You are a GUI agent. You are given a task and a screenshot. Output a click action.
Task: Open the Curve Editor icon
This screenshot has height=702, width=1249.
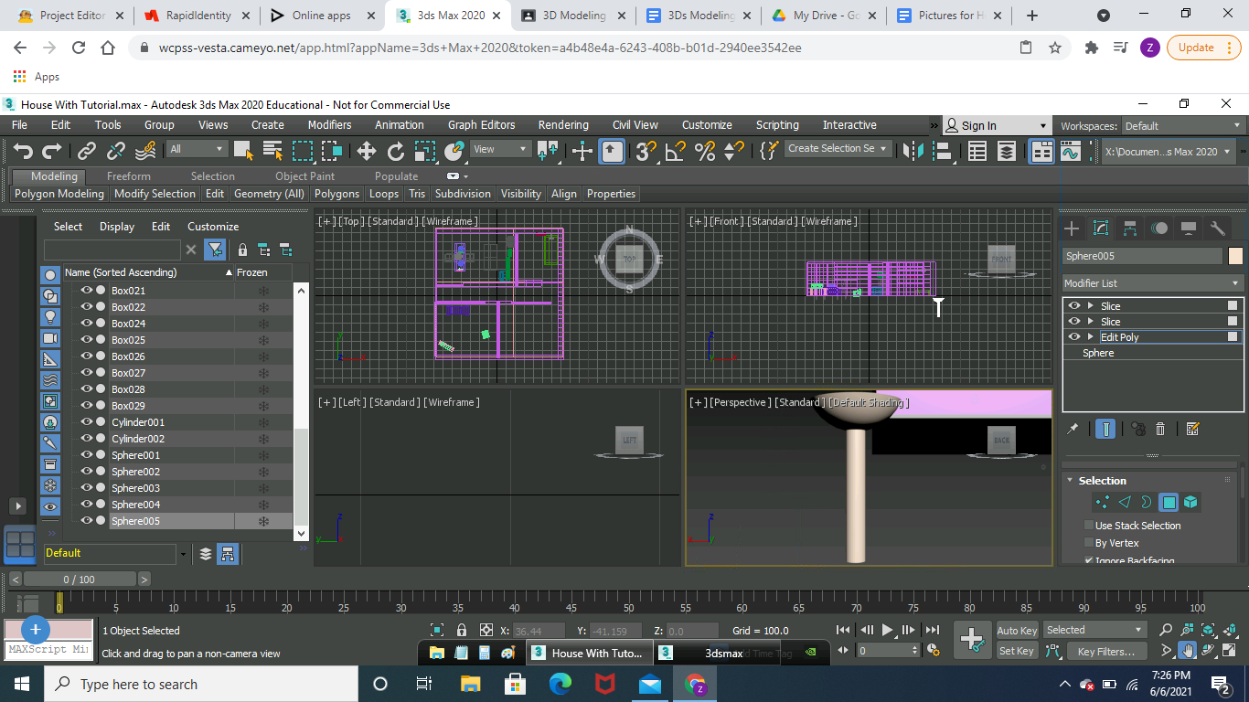1071,151
